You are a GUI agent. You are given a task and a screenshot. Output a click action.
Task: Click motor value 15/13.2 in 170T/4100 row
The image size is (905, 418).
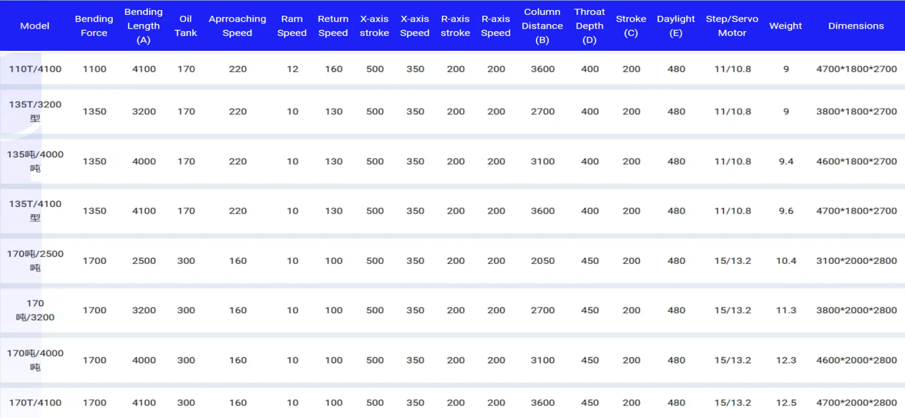[x=733, y=403]
